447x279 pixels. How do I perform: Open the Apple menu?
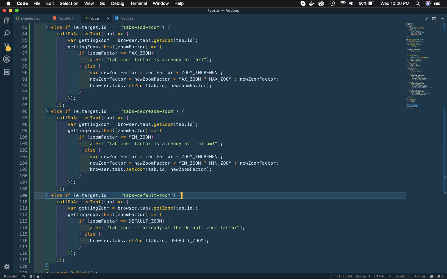coord(8,3)
